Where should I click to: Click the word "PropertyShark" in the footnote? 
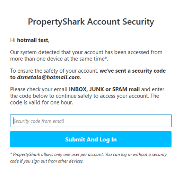[x=26, y=155]
